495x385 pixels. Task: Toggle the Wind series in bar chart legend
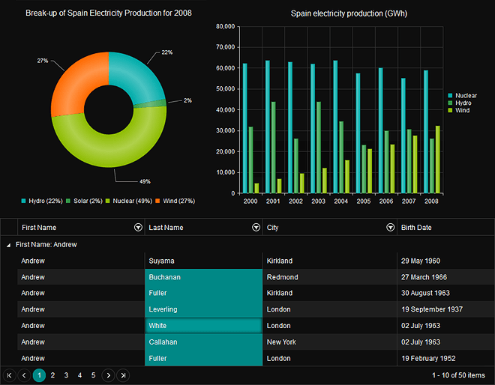(461, 110)
